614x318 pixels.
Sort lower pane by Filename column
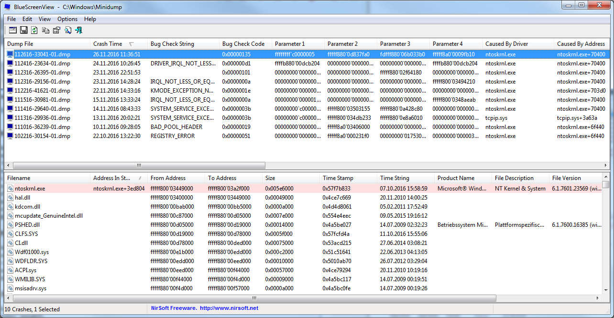47,178
